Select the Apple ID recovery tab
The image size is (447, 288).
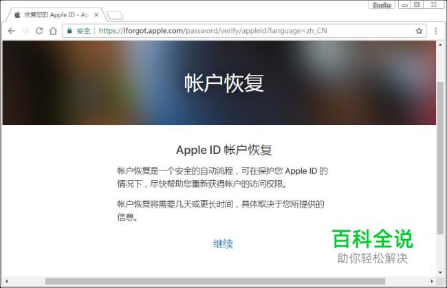(x=56, y=15)
